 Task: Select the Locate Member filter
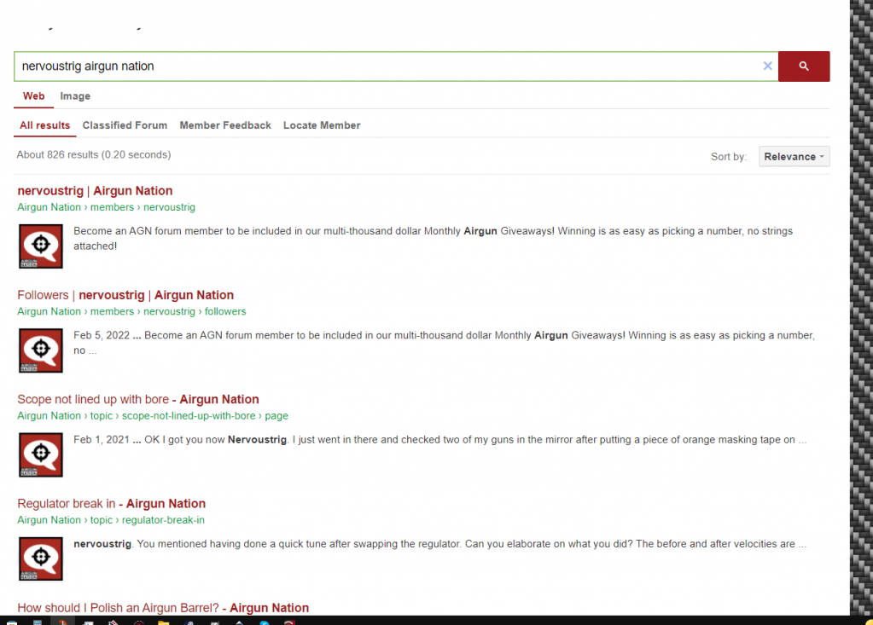click(322, 125)
